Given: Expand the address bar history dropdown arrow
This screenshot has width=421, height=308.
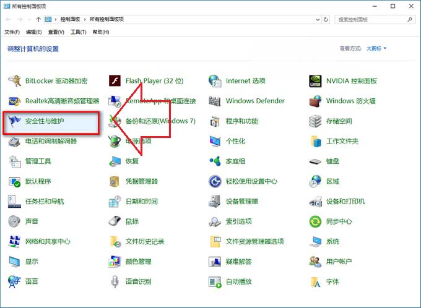Looking at the screenshot, I should pos(318,20).
